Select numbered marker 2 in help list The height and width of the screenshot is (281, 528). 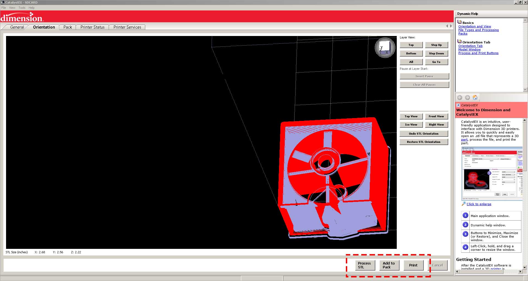[x=465, y=225]
